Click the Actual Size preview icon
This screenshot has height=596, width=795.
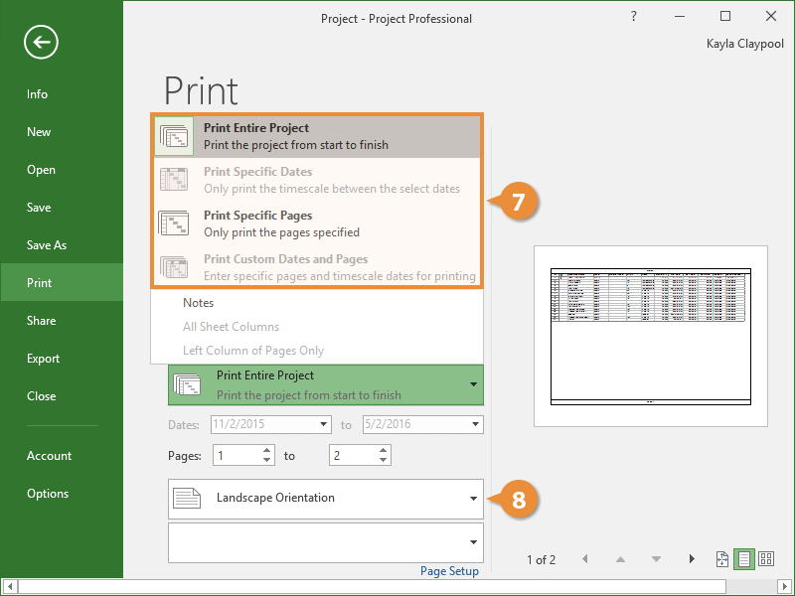click(722, 560)
